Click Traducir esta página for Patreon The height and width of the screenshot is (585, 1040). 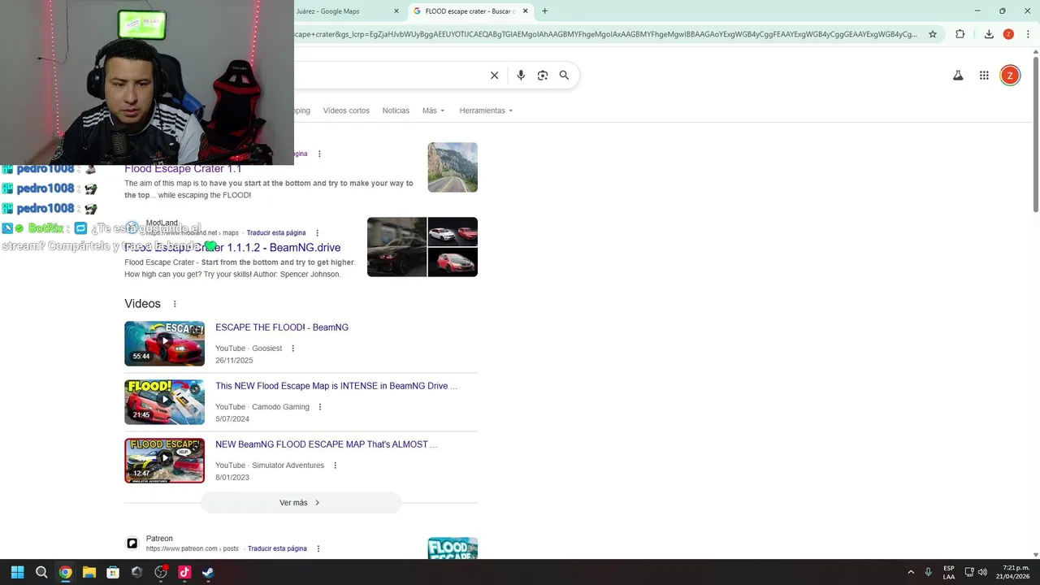click(x=277, y=548)
